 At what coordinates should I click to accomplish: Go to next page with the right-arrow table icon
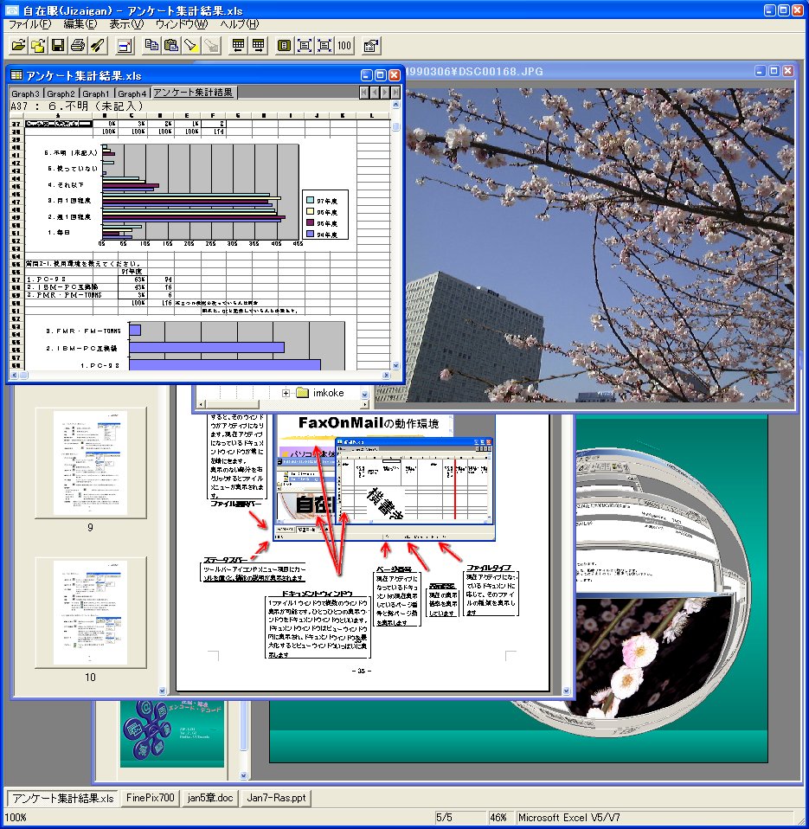pos(258,46)
